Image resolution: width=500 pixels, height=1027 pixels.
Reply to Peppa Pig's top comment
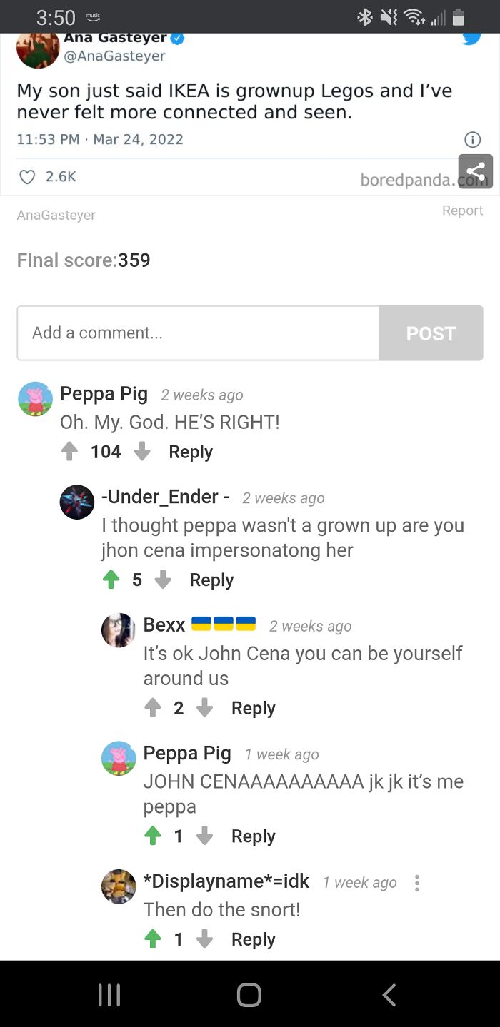(191, 452)
